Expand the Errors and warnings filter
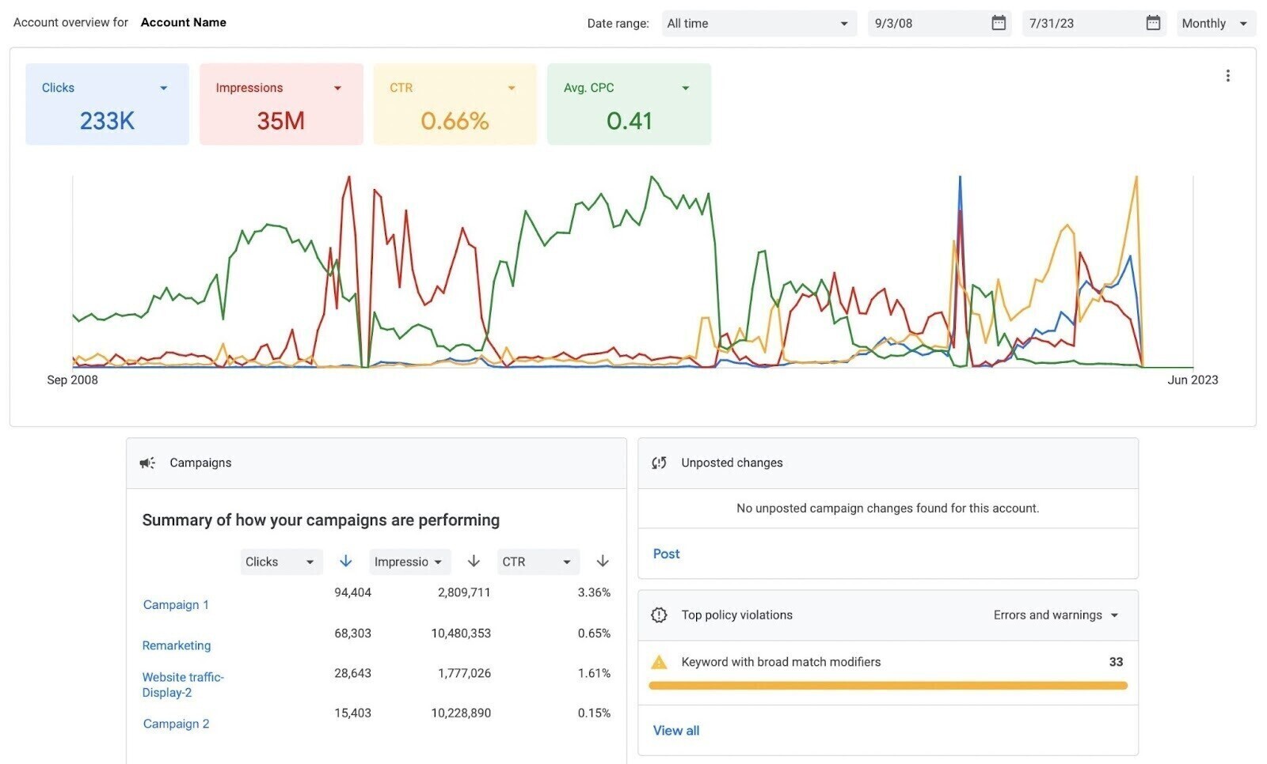Screen dimensions: 1267x764 (1056, 615)
